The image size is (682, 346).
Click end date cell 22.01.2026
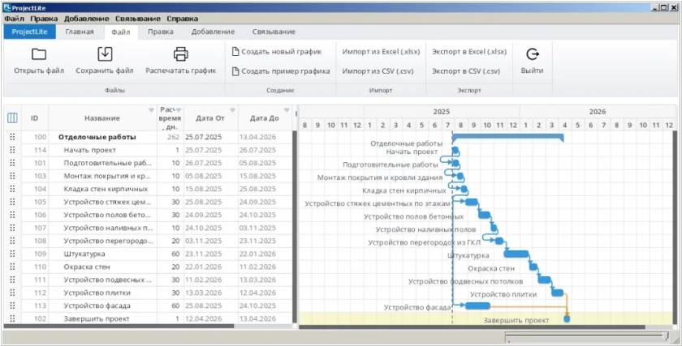(x=257, y=254)
